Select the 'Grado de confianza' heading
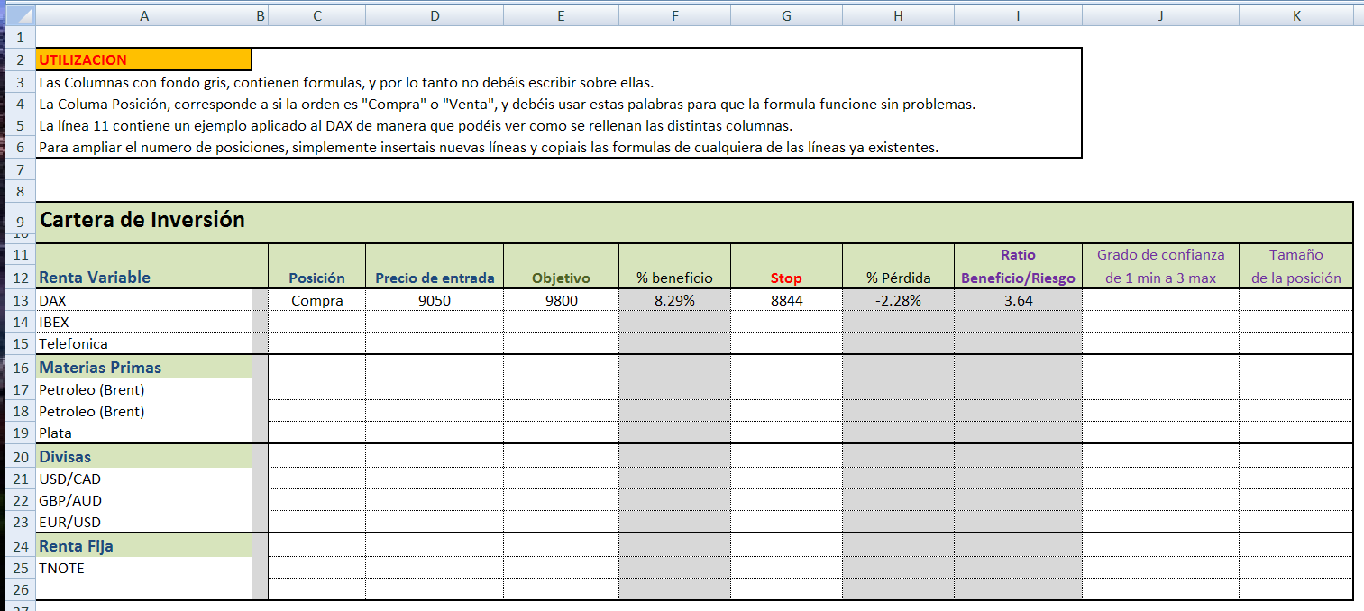This screenshot has width=1364, height=611. tap(1160, 255)
